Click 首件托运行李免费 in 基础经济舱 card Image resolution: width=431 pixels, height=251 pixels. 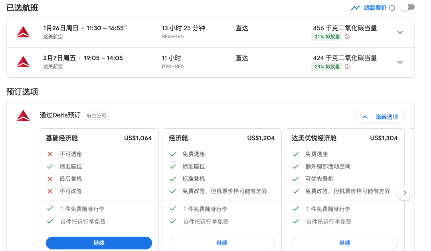83,222
